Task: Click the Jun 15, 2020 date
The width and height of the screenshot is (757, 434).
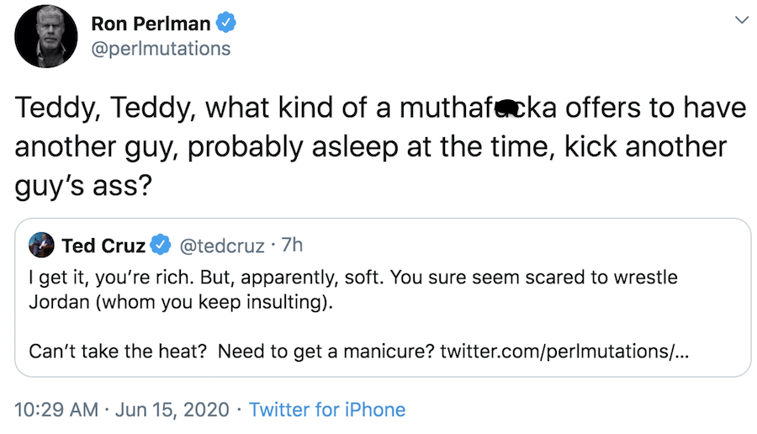Action: click(173, 410)
